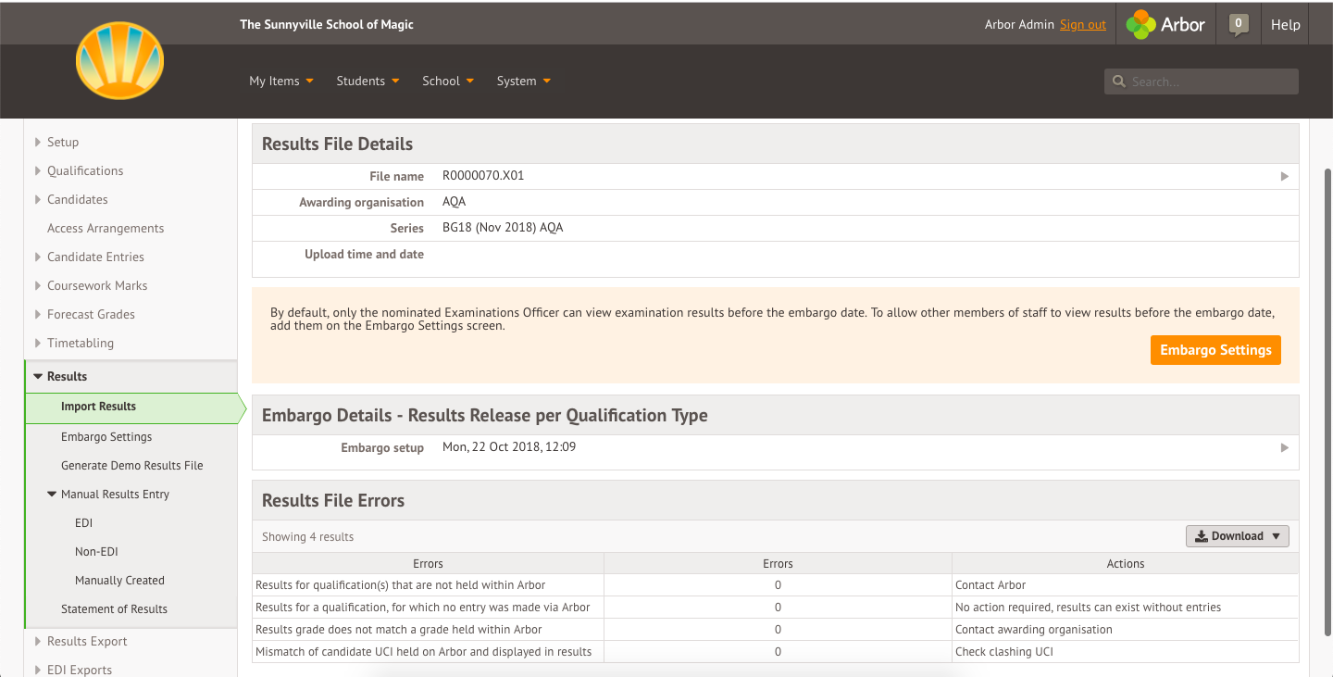The height and width of the screenshot is (677, 1333).
Task: Click the download icon in Results File Errors
Action: coord(1202,536)
